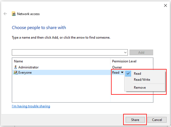Close the Network access dialog
171x127 pixels.
[x=165, y=6]
